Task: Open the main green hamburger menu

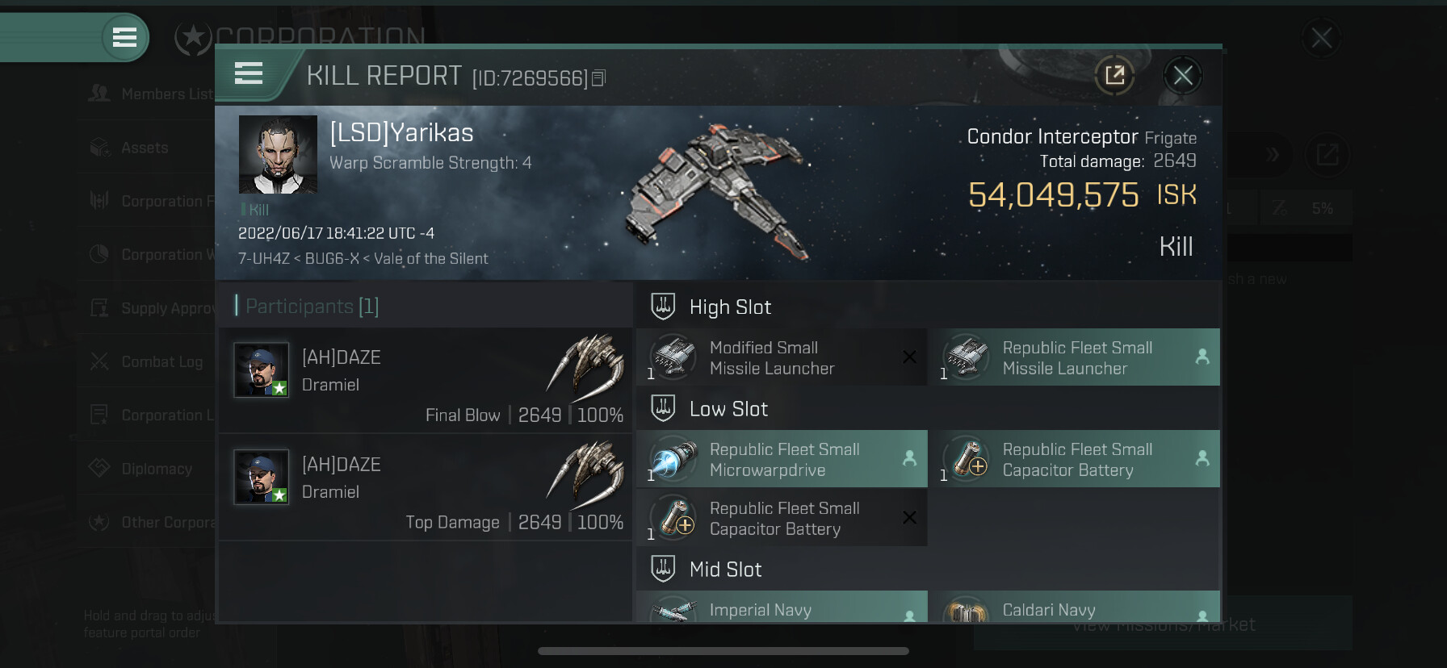Action: [125, 37]
